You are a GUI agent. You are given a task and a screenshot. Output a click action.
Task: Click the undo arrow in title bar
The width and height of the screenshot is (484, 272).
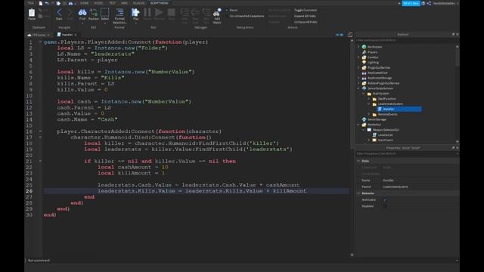pos(47,3)
